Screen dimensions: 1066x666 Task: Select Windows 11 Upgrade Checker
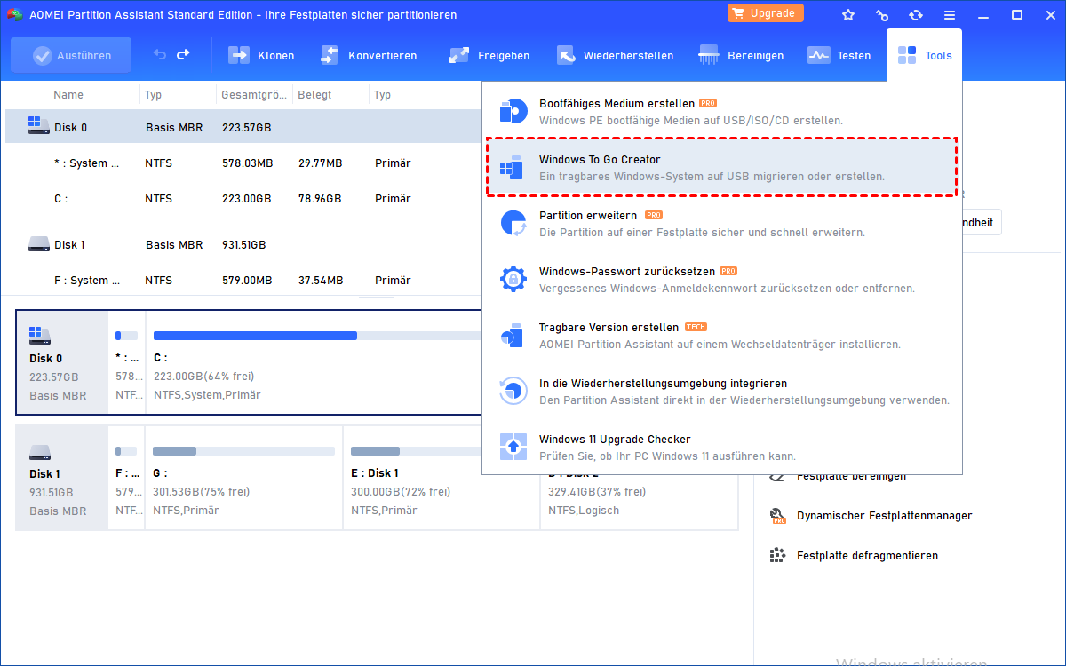(721, 447)
